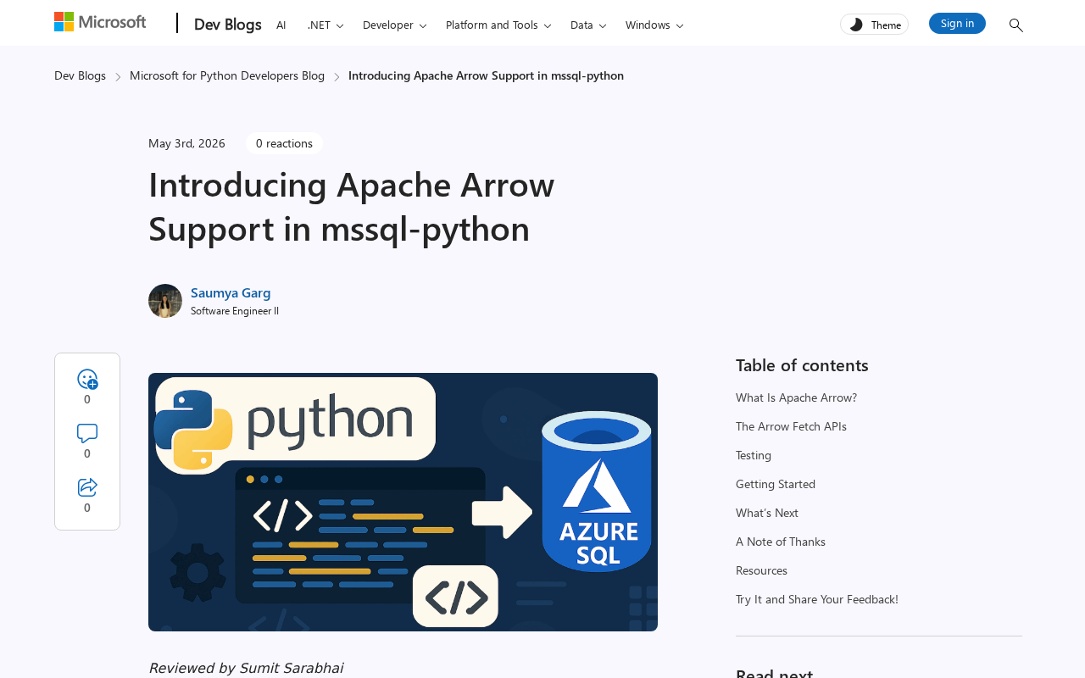Click Saumya Garg's avatar photo
Screen dimensions: 1085x678
[165, 301]
